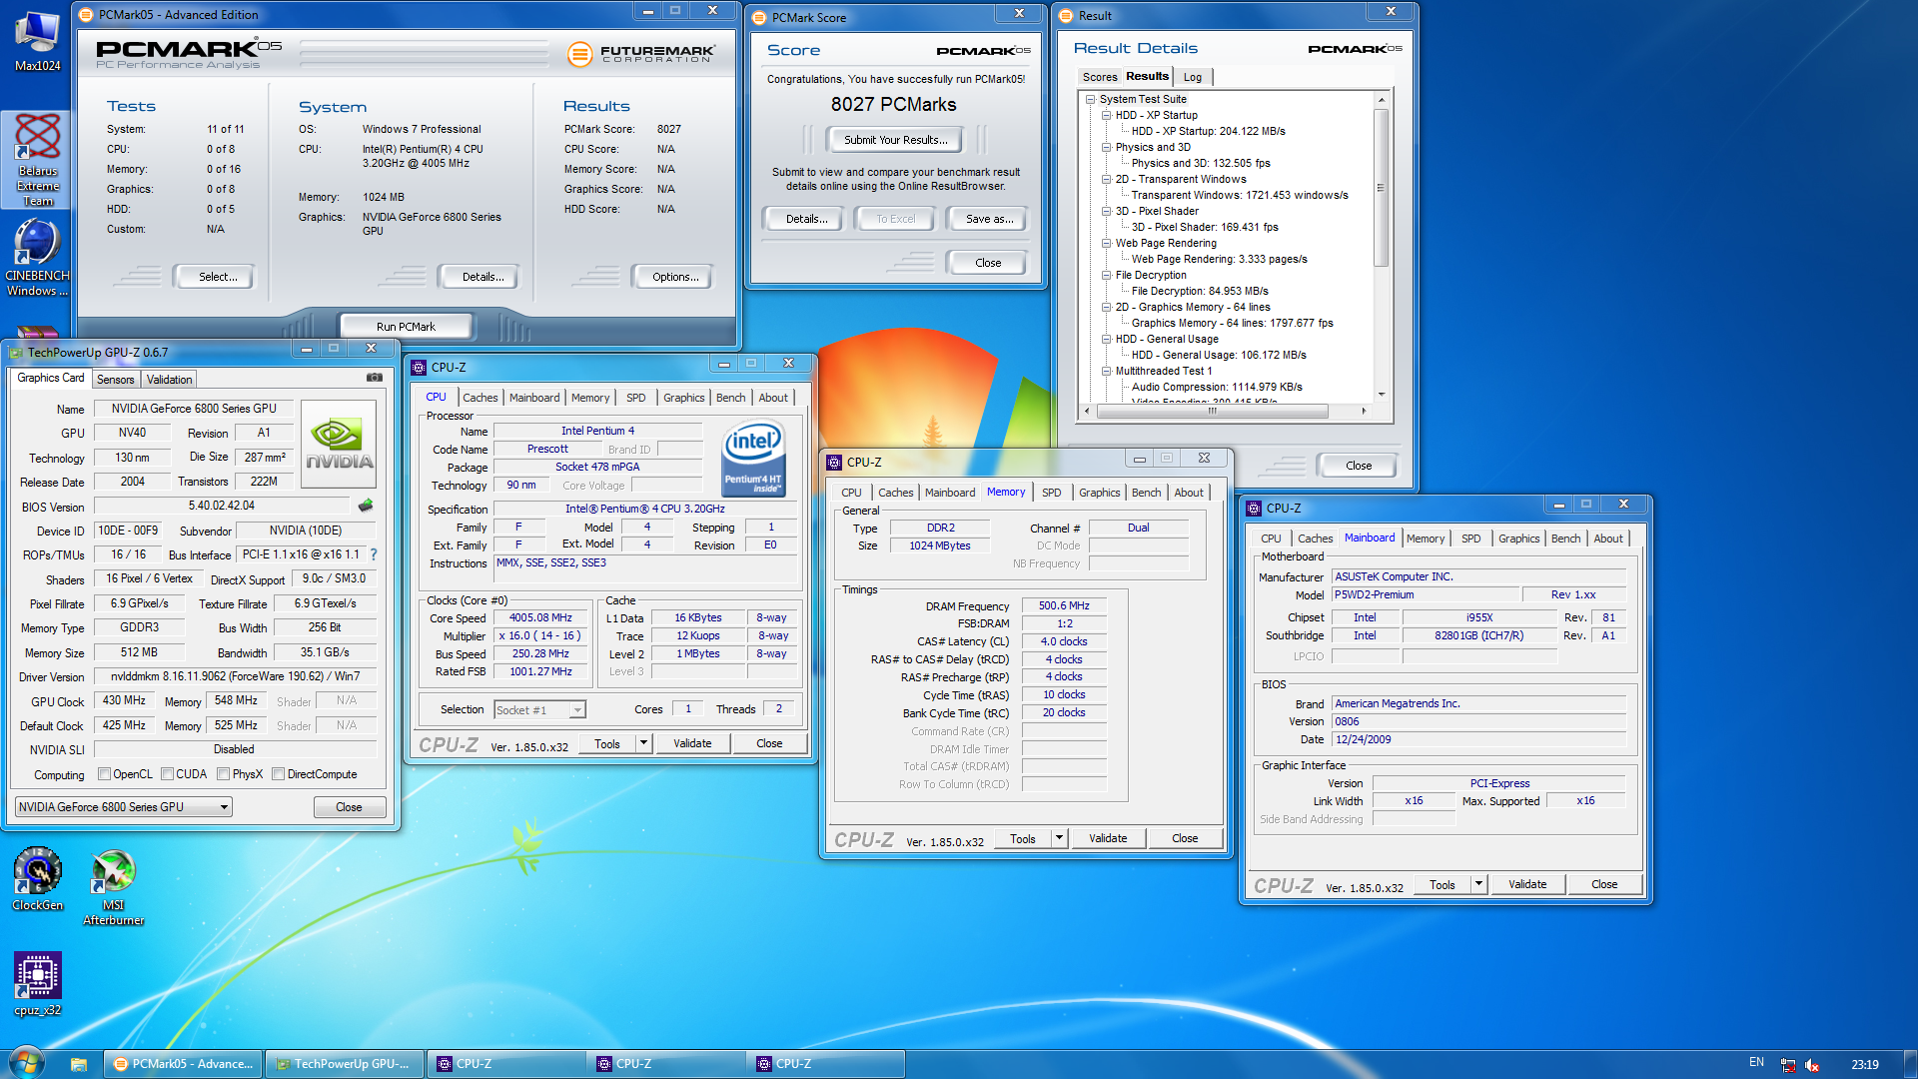Open the GPU selection dropdown in GPU-Z

coord(124,807)
